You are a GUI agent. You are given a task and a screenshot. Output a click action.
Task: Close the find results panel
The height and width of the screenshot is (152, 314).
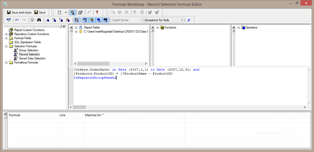[5, 114]
